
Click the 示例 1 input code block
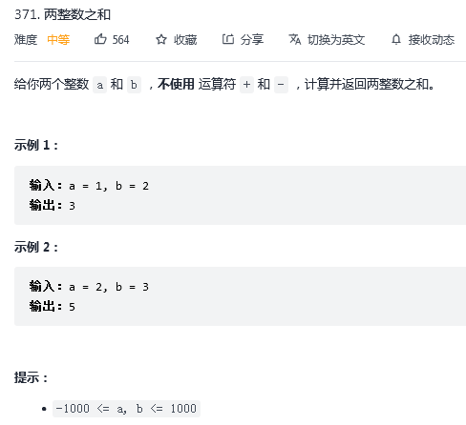240,195
